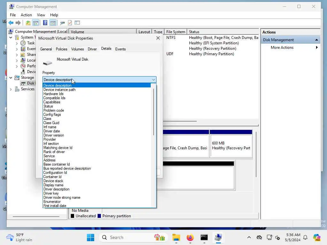Select the Local Users tree icon

[x=23, y=60]
